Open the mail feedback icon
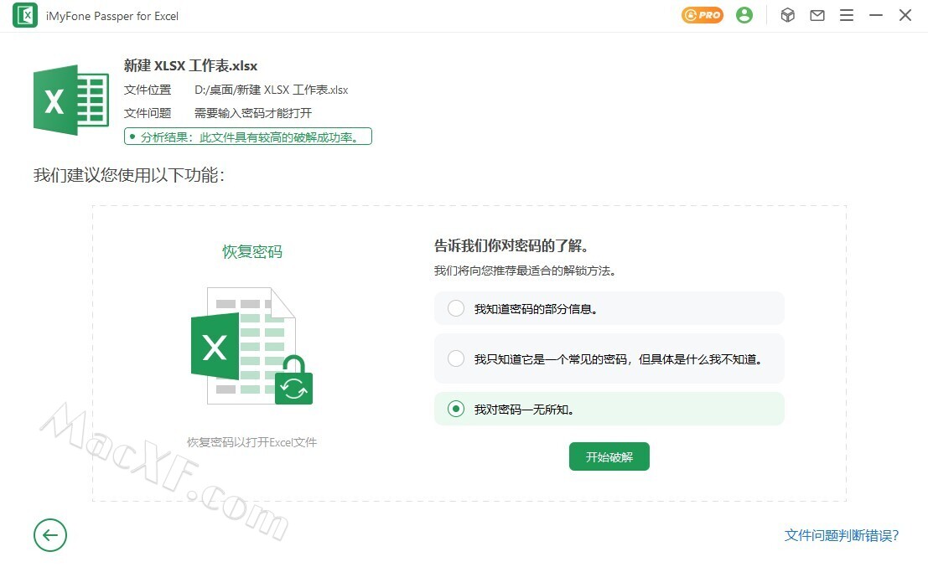The height and width of the screenshot is (567, 928). (817, 15)
